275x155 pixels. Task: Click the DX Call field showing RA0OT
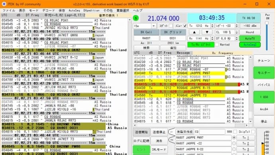click(x=146, y=38)
